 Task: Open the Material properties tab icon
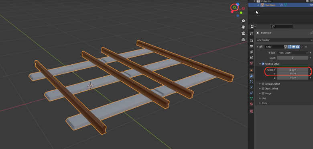coord(252,104)
